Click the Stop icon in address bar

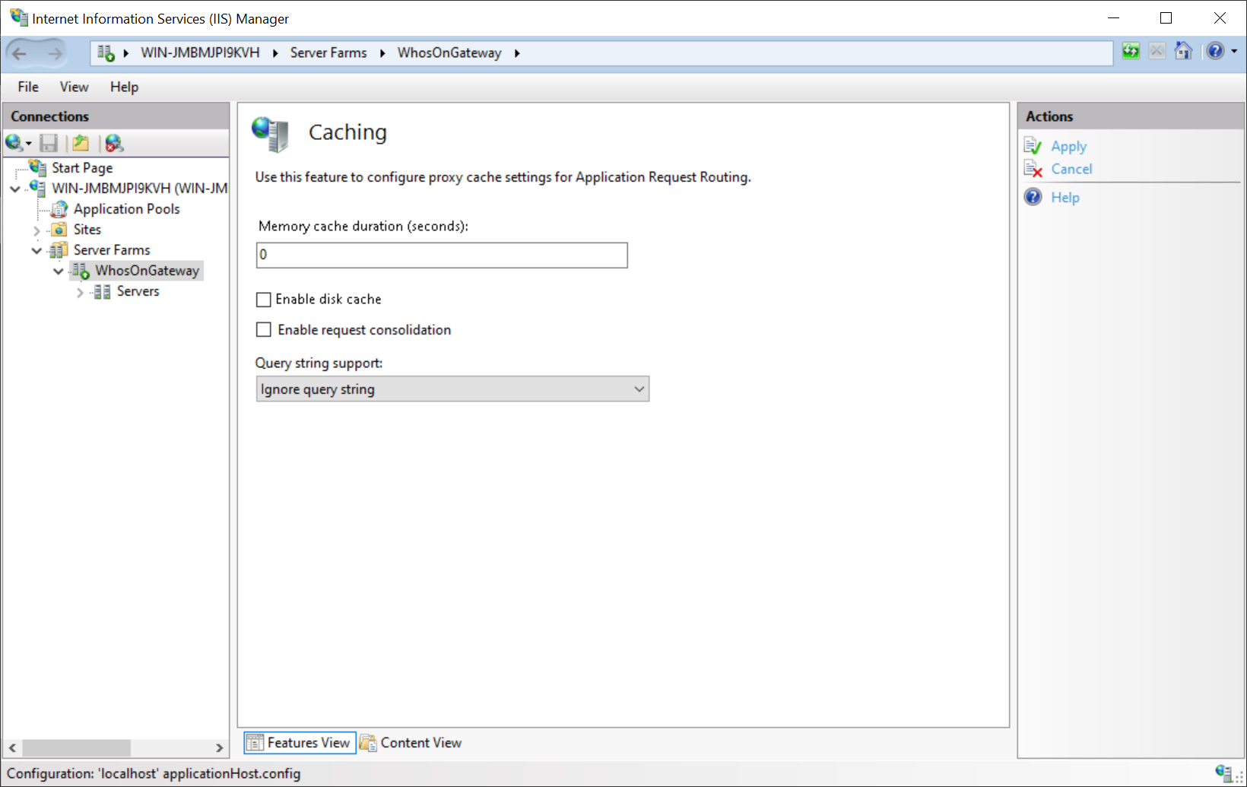[1157, 52]
